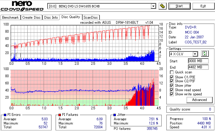Click the End position field 4482 MB
Screen dimensions: 215x131
[198, 67]
